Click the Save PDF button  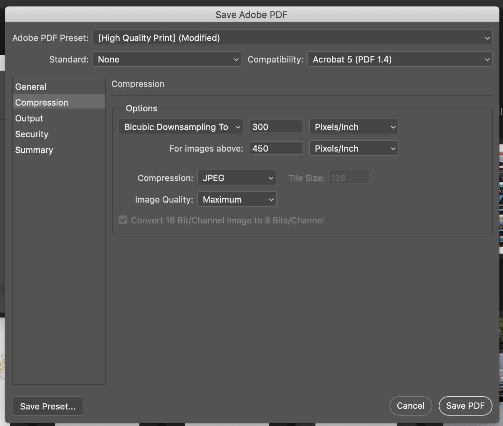pyautogui.click(x=465, y=406)
